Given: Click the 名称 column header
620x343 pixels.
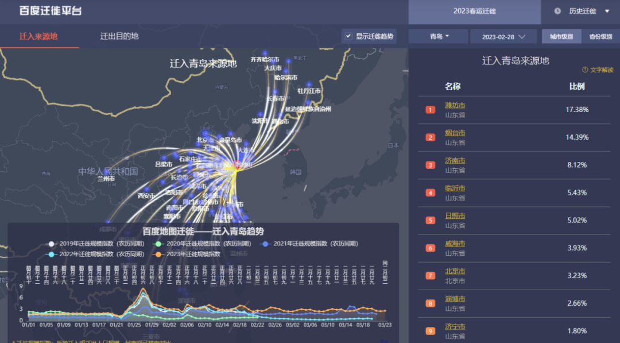Looking at the screenshot, I should 452,87.
